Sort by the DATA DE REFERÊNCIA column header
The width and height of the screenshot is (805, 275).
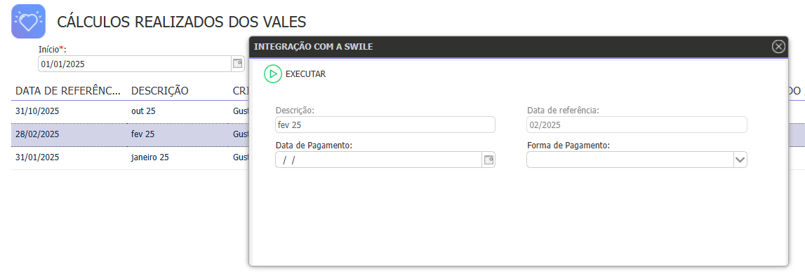[x=68, y=91]
